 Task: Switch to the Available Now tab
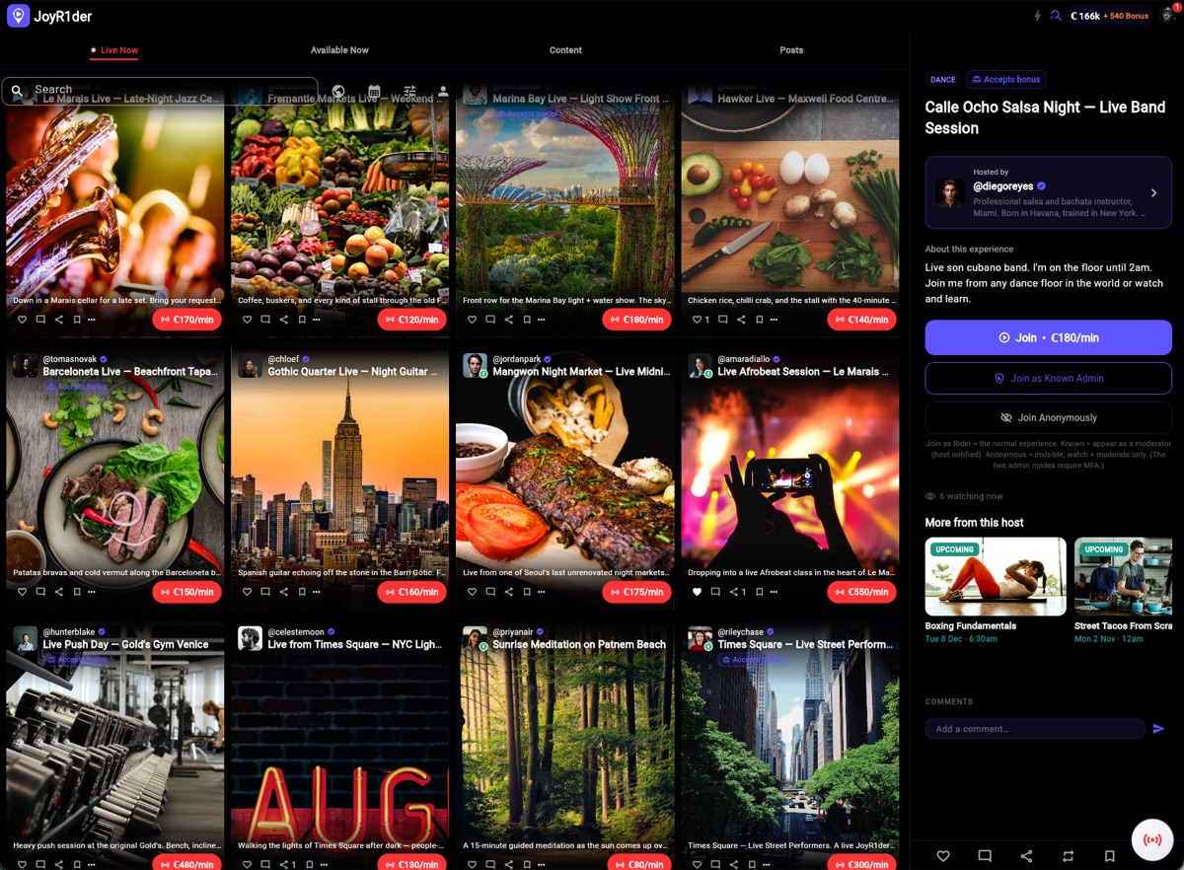(x=339, y=50)
